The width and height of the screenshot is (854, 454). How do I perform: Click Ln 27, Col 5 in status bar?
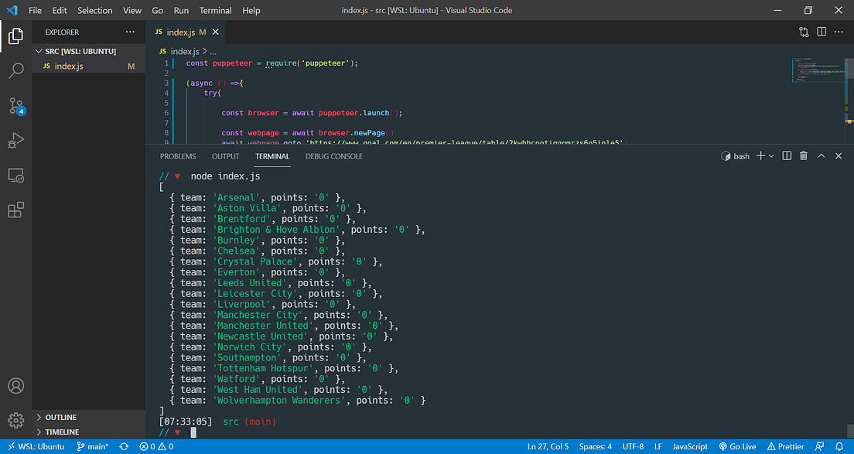click(548, 446)
